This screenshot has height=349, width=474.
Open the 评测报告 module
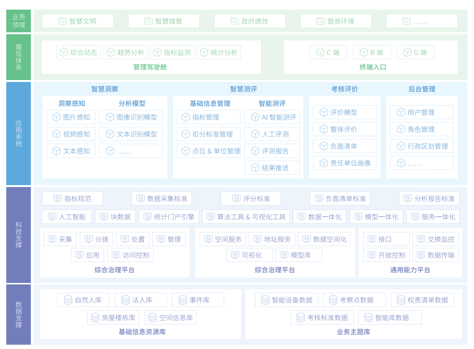[272, 151]
